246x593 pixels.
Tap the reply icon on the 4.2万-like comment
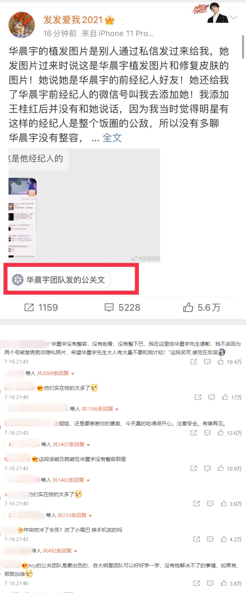pos(210,539)
